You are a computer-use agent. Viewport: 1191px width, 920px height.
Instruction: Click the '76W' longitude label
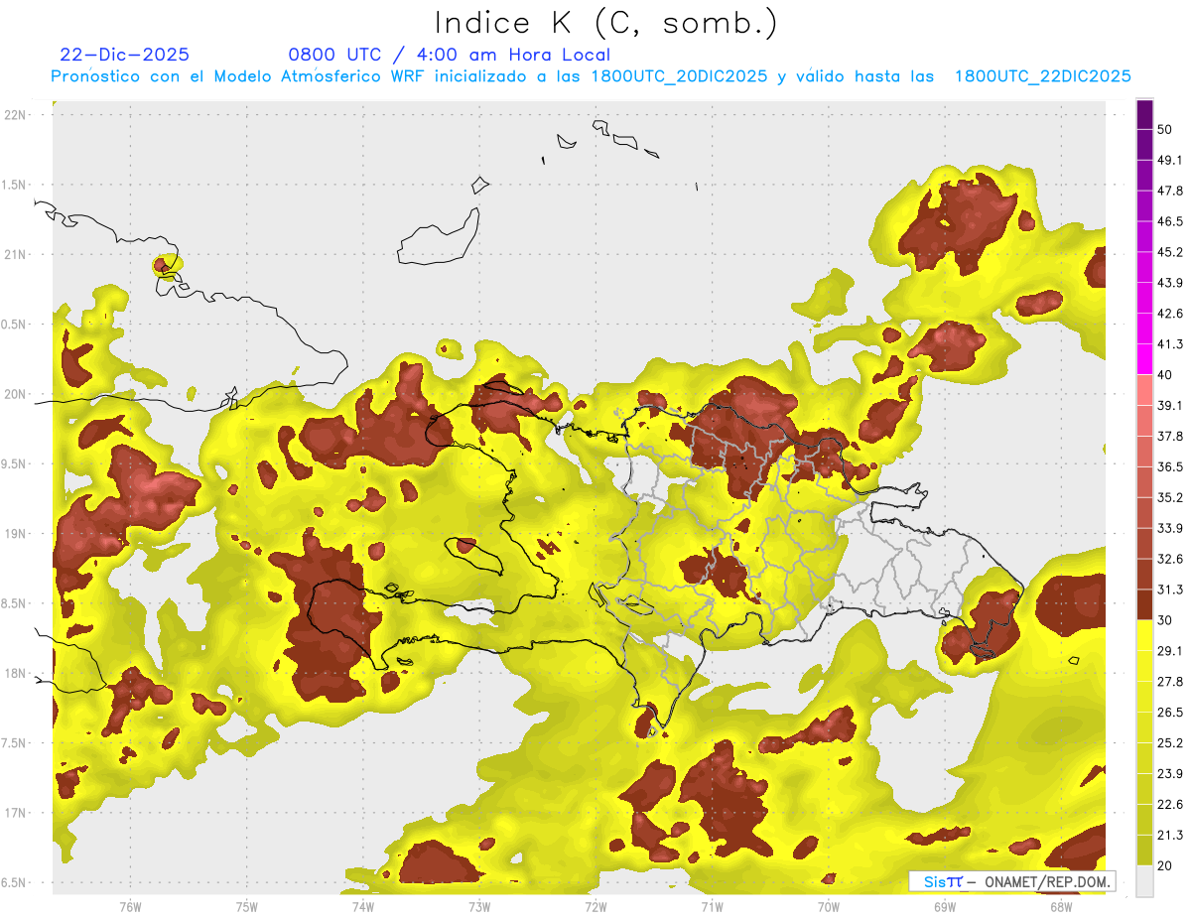pos(130,906)
